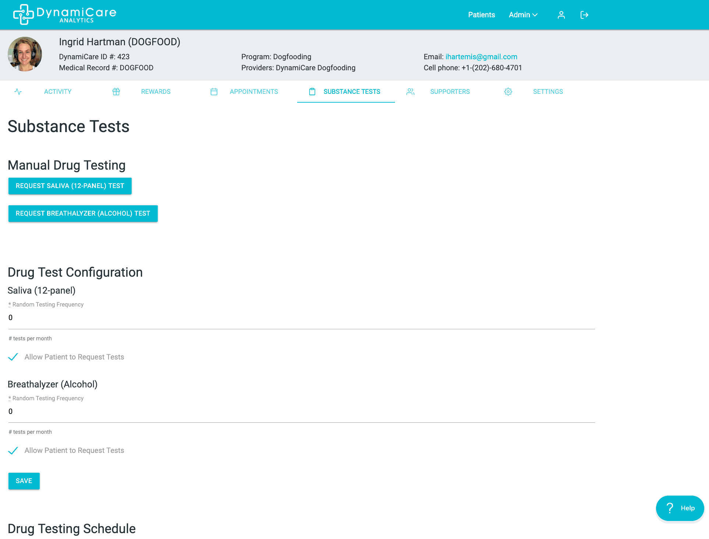
Task: Click the Providers: DynamiCare Dogfooding text
Action: click(298, 68)
